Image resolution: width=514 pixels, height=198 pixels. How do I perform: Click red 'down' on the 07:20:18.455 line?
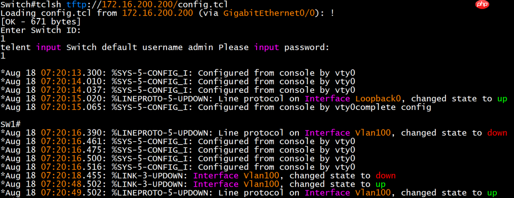pos(385,176)
